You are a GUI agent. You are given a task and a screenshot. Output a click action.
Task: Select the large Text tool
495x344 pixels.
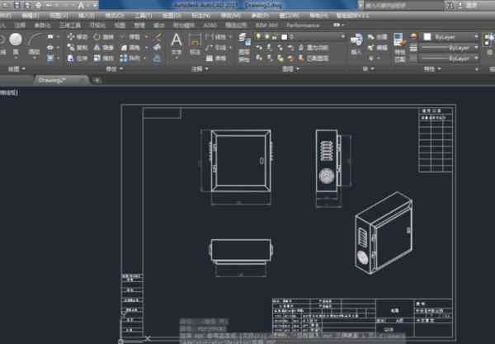tap(177, 40)
